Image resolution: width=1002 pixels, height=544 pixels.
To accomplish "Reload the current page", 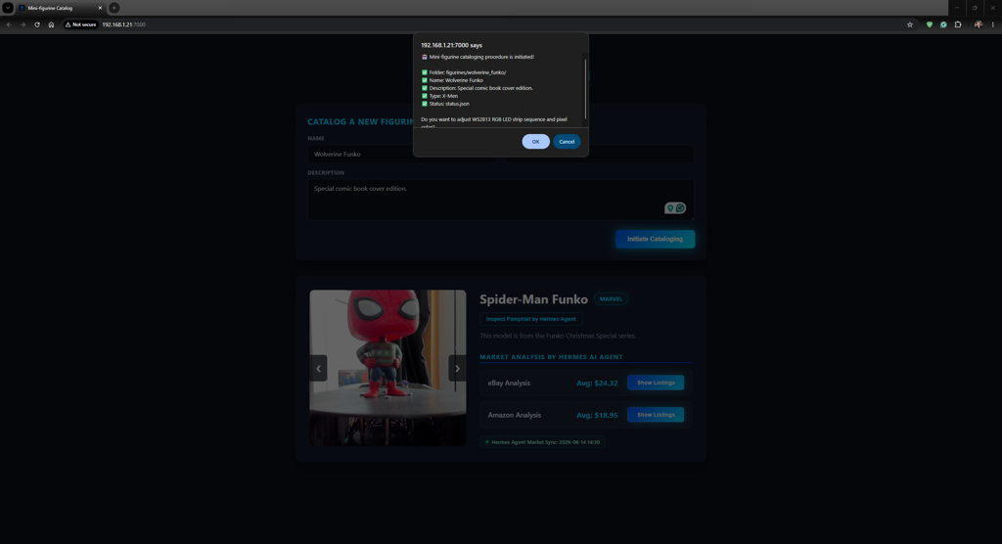I will [37, 24].
